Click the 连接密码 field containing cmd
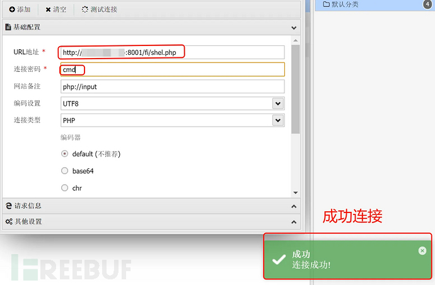 pyautogui.click(x=173, y=69)
